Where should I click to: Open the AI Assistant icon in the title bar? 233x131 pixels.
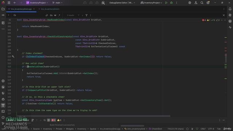190,3
